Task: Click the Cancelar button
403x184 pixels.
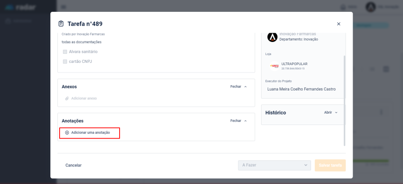Action: coord(73,165)
